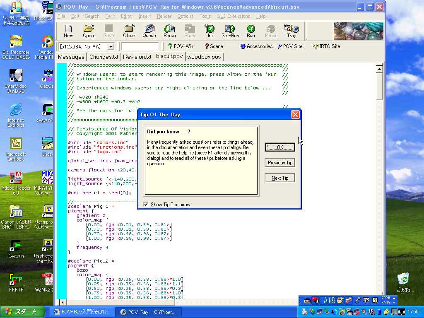Viewport: 424px width, 318px height.
Task: Open the Edit menu
Action: [75, 16]
